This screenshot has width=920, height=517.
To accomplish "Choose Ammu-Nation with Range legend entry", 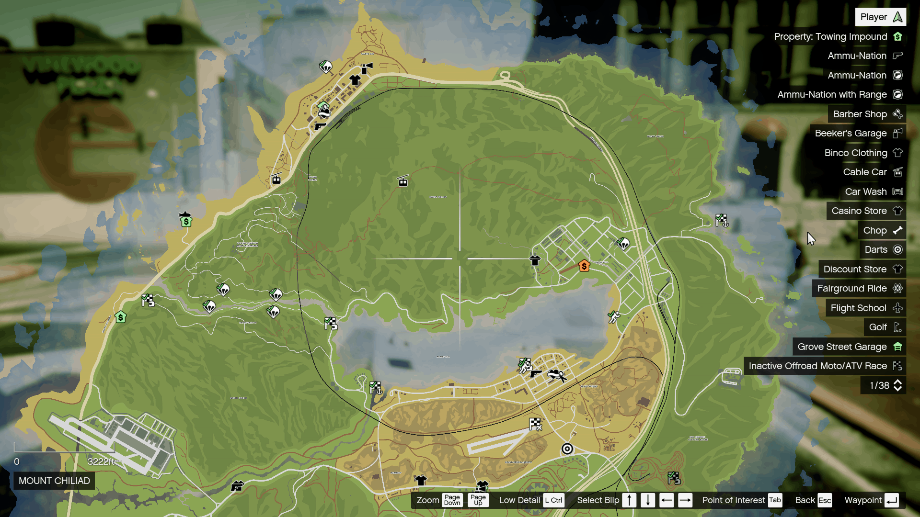I will 839,94.
